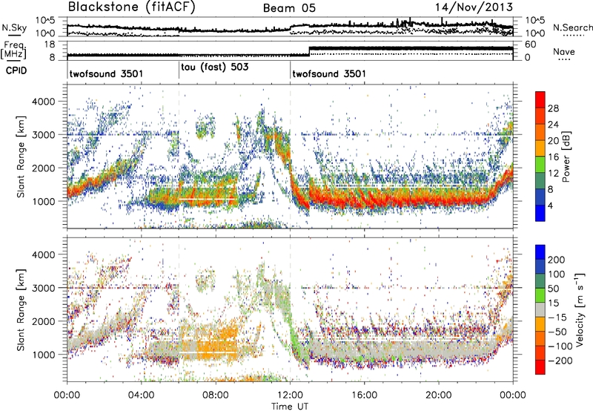
Task: Select the "Beam 05" header text
Action: point(289,8)
